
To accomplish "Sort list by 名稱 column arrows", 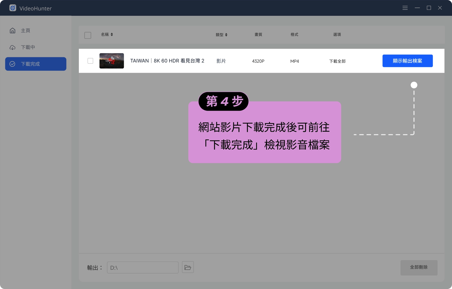I will 112,35.
